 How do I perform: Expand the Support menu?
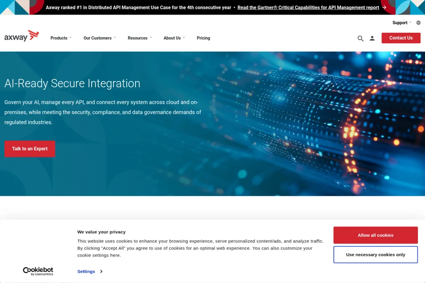(x=402, y=23)
